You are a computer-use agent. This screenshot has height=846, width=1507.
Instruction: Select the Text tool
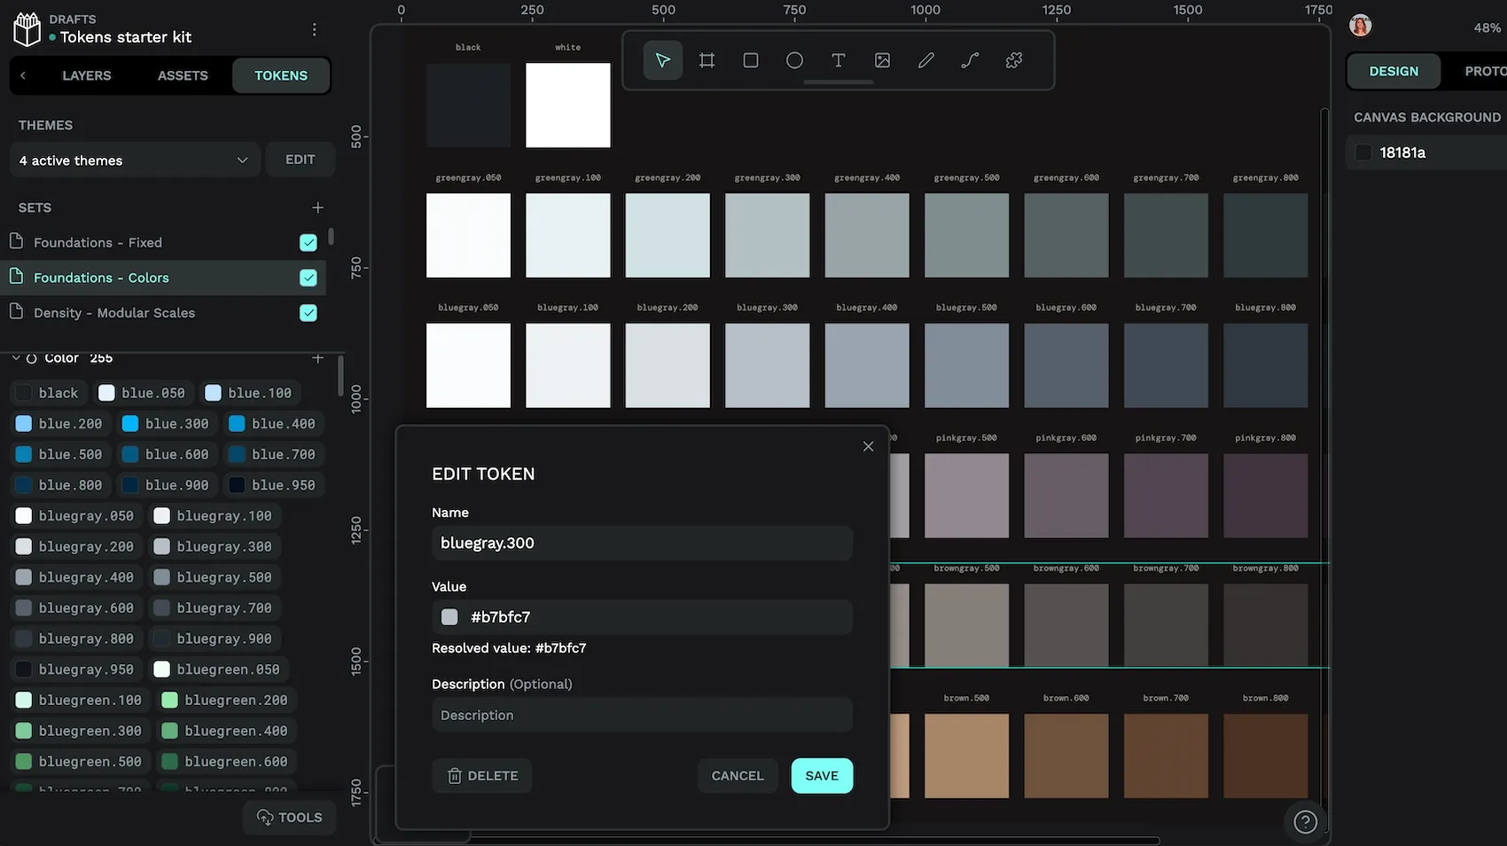pos(839,60)
